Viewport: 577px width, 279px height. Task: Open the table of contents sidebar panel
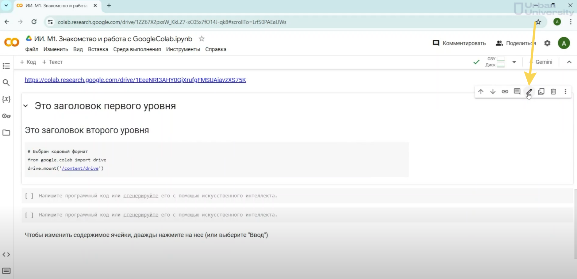(6, 66)
